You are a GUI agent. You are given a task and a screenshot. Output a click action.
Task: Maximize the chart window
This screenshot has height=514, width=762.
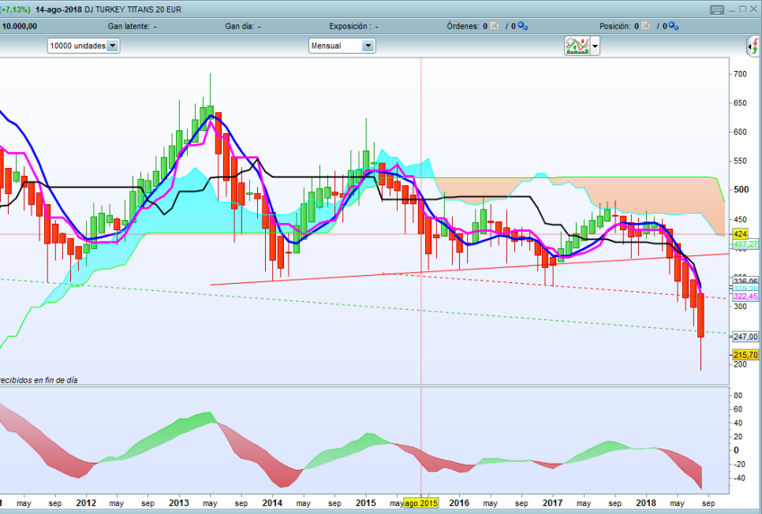click(x=742, y=9)
